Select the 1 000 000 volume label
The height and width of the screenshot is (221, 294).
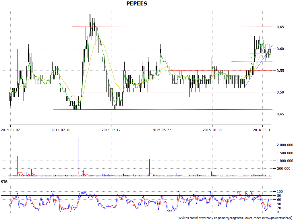pyautogui.click(x=285, y=161)
